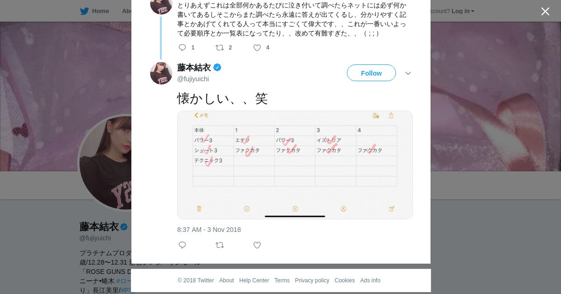Open the Ads info footer link
The image size is (561, 294).
[x=370, y=280]
